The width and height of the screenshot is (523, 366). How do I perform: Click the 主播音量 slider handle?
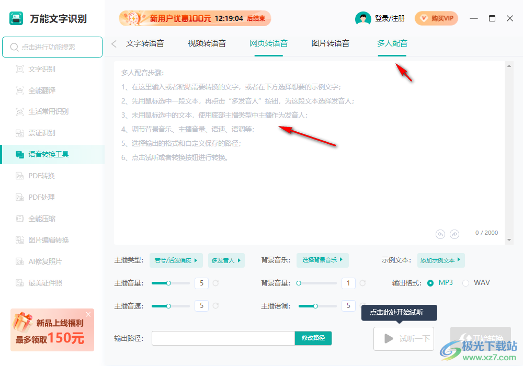point(168,283)
